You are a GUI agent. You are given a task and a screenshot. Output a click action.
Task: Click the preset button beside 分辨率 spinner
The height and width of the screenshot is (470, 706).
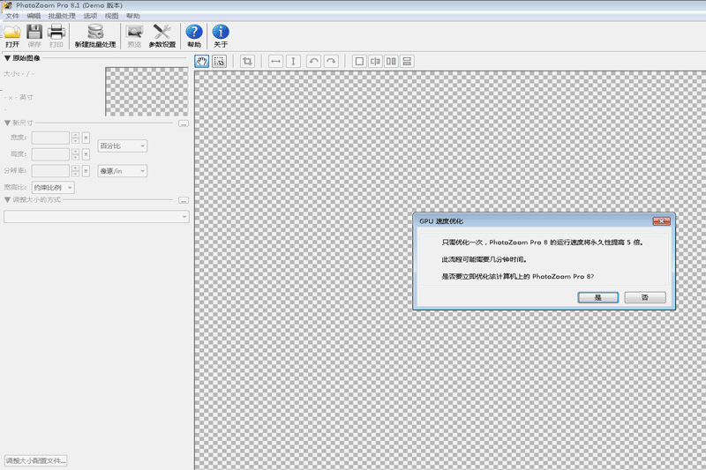(86, 171)
